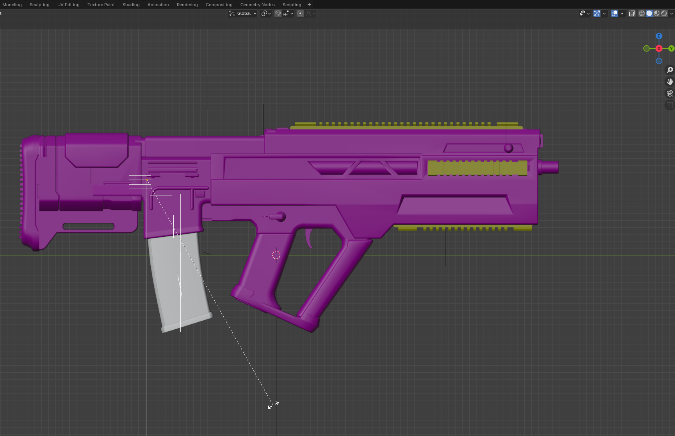This screenshot has height=436, width=675.
Task: Toggle viewport overlays visibility
Action: [x=614, y=13]
